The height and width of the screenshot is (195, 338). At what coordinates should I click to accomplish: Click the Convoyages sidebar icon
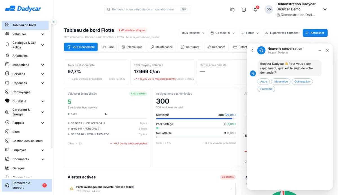(x=7, y=92)
